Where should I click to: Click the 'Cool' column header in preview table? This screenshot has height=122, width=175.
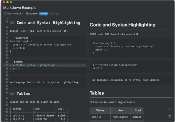coord(138,111)
